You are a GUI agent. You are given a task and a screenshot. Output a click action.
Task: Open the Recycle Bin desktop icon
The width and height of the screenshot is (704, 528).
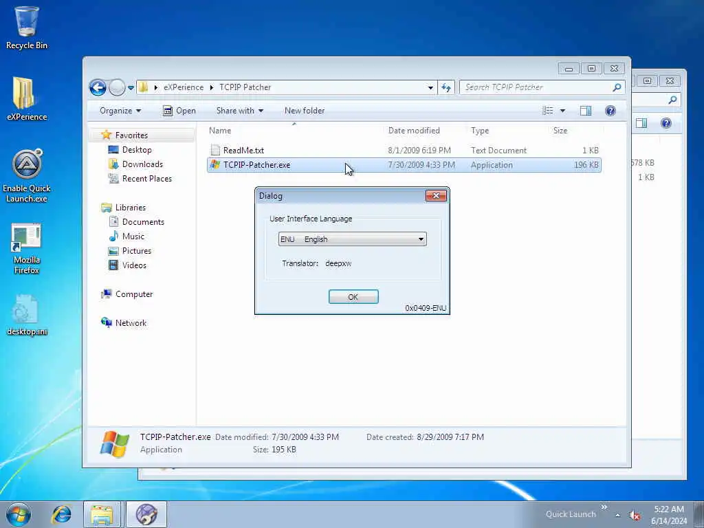point(27,27)
